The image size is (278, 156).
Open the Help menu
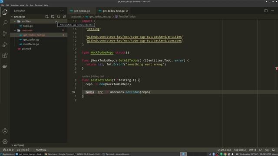point(46,5)
